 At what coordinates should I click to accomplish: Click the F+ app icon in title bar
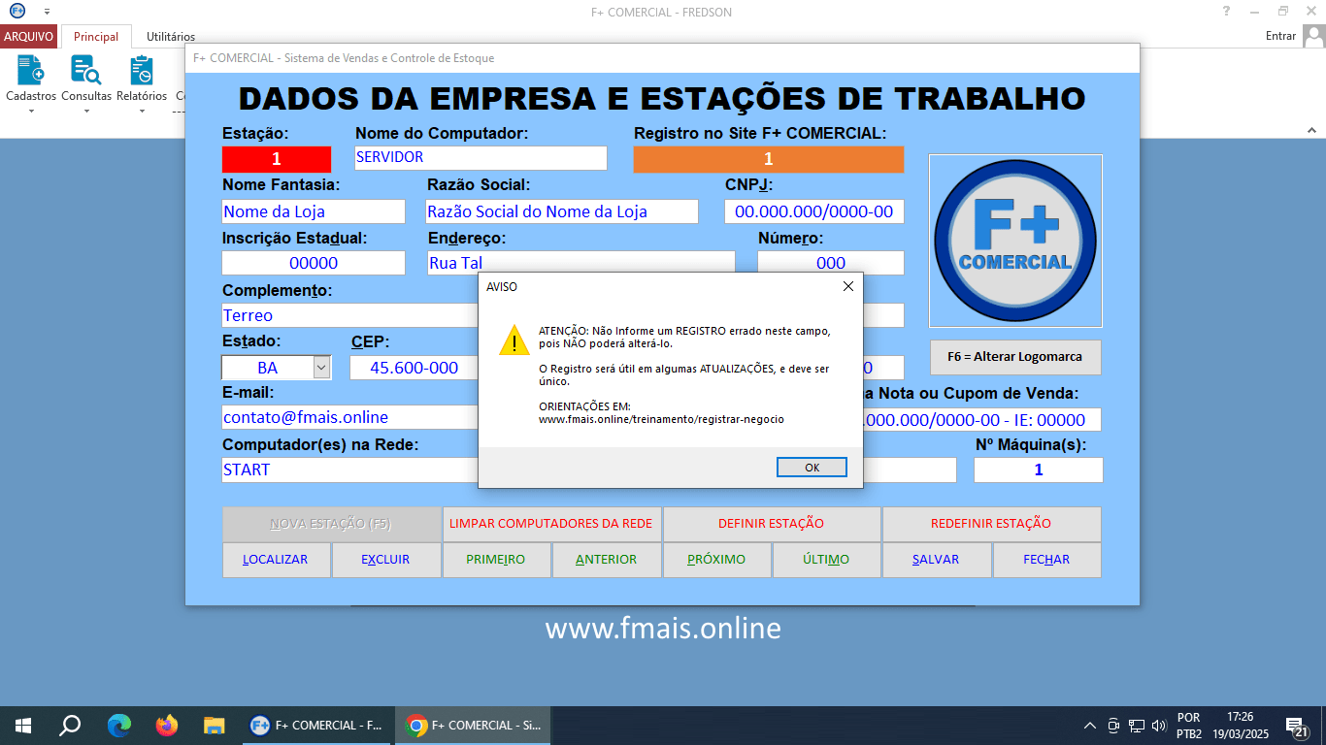click(x=17, y=12)
